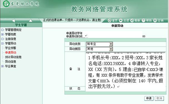Go back with the 后退 icon
The height and width of the screenshot is (104, 169).
point(121,20)
